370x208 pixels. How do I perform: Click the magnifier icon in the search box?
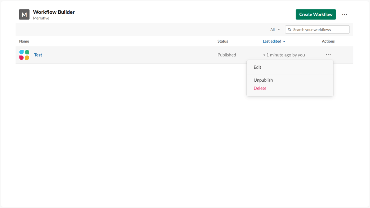click(289, 29)
